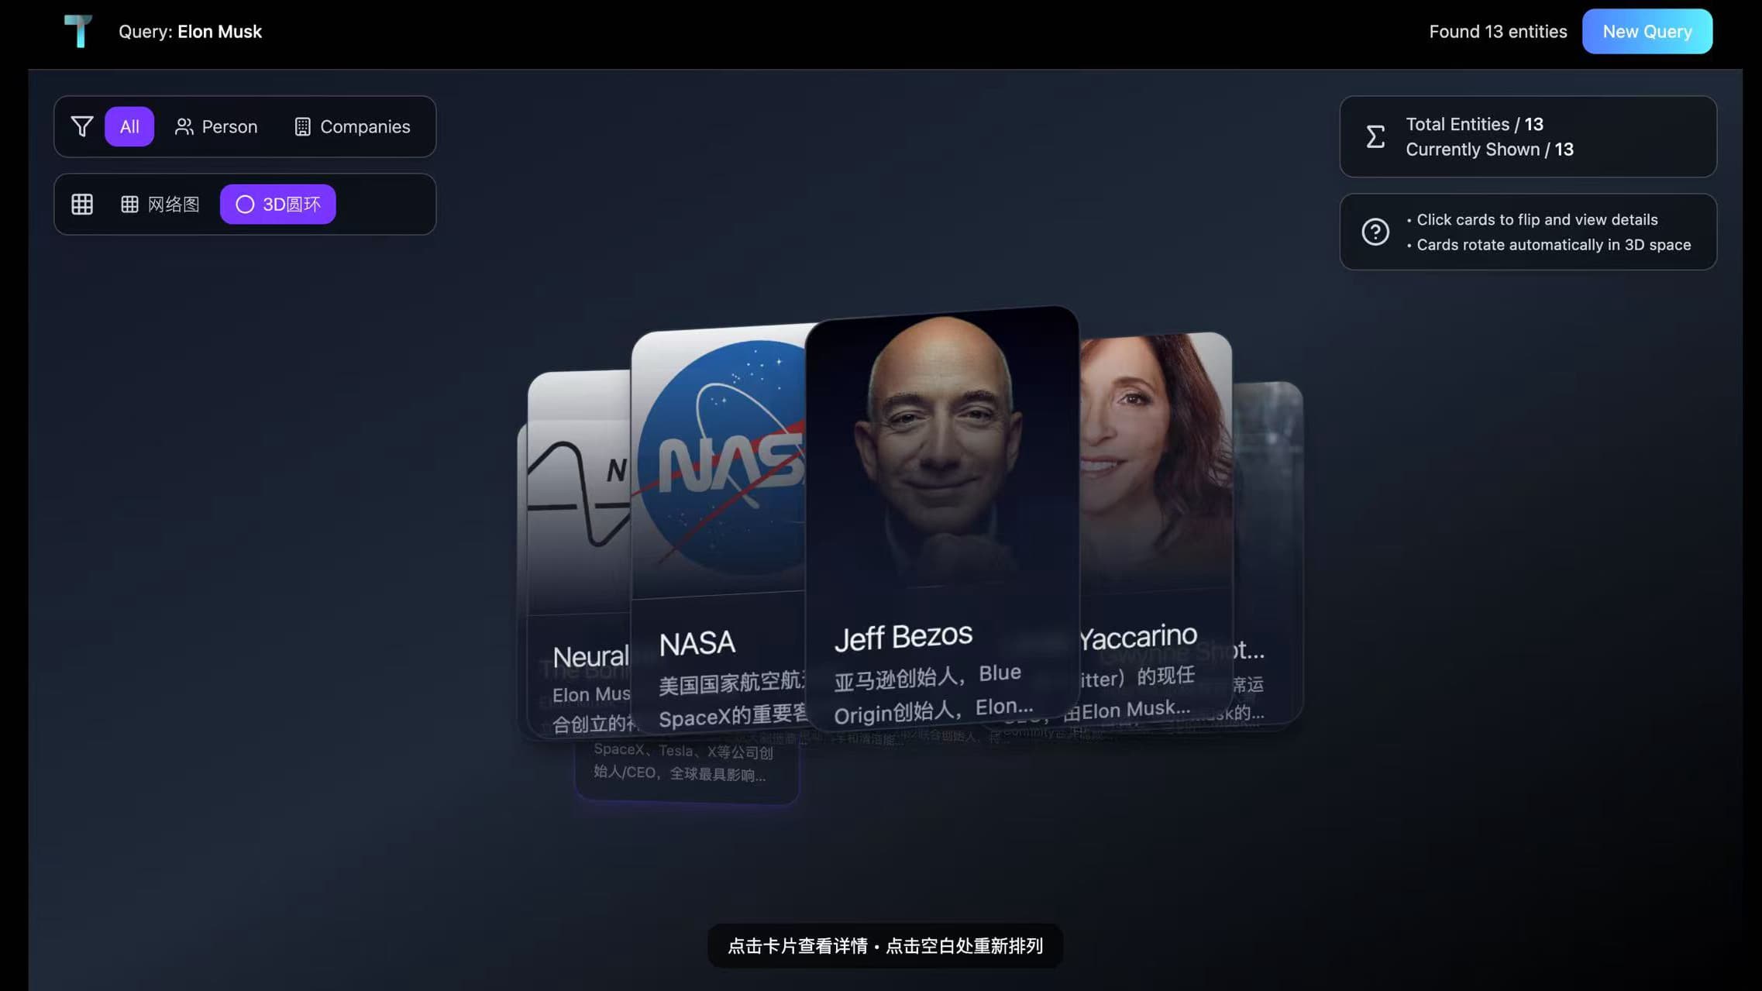The image size is (1762, 991).
Task: Start a New Query
Action: point(1647,31)
